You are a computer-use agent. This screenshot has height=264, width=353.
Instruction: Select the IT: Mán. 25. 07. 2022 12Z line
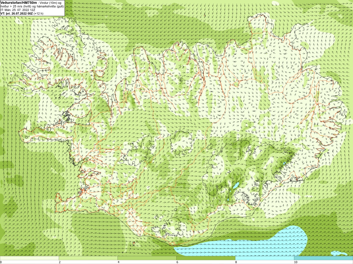[x=18, y=10]
